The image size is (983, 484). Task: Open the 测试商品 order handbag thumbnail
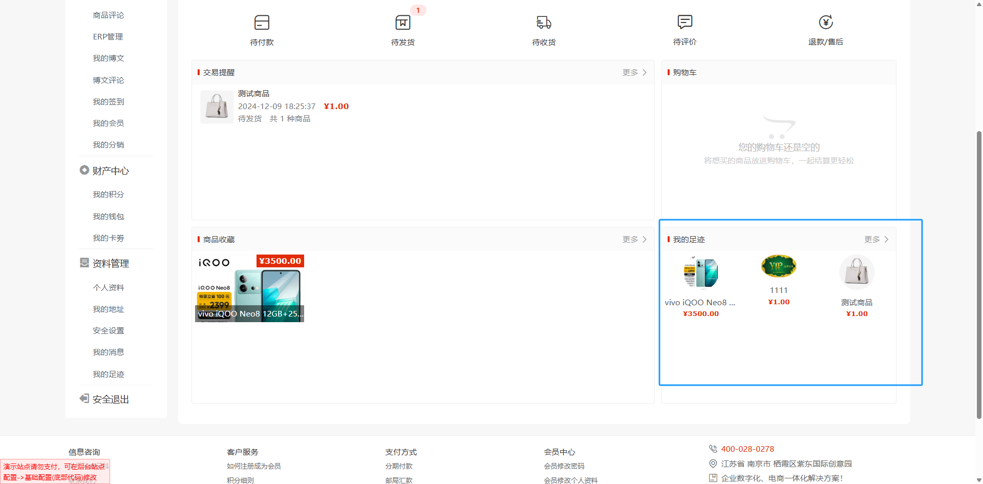click(217, 107)
